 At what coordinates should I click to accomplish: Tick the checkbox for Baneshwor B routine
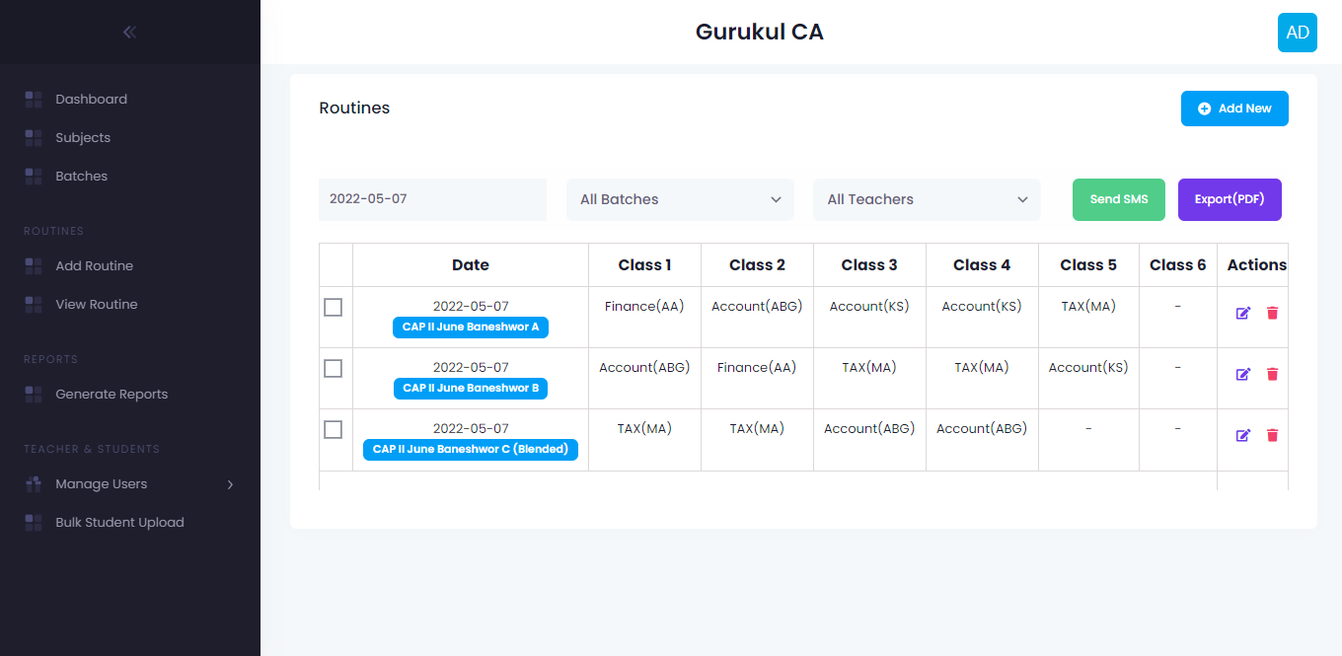click(333, 368)
